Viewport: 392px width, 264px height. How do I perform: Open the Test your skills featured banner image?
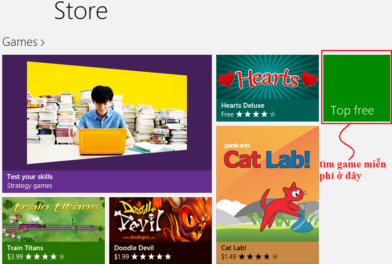pyautogui.click(x=107, y=113)
